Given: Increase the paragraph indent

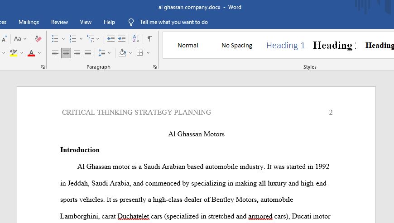Looking at the screenshot, I should point(122,38).
